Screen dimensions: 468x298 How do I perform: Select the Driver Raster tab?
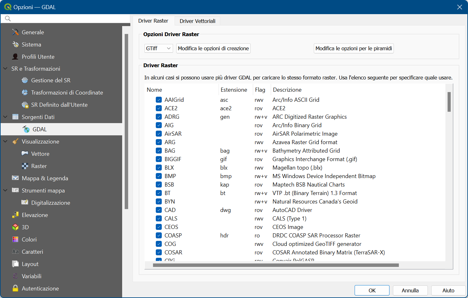point(153,21)
